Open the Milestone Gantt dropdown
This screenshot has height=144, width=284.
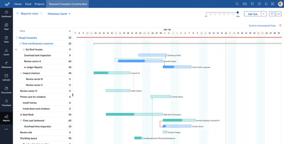pos(59,14)
